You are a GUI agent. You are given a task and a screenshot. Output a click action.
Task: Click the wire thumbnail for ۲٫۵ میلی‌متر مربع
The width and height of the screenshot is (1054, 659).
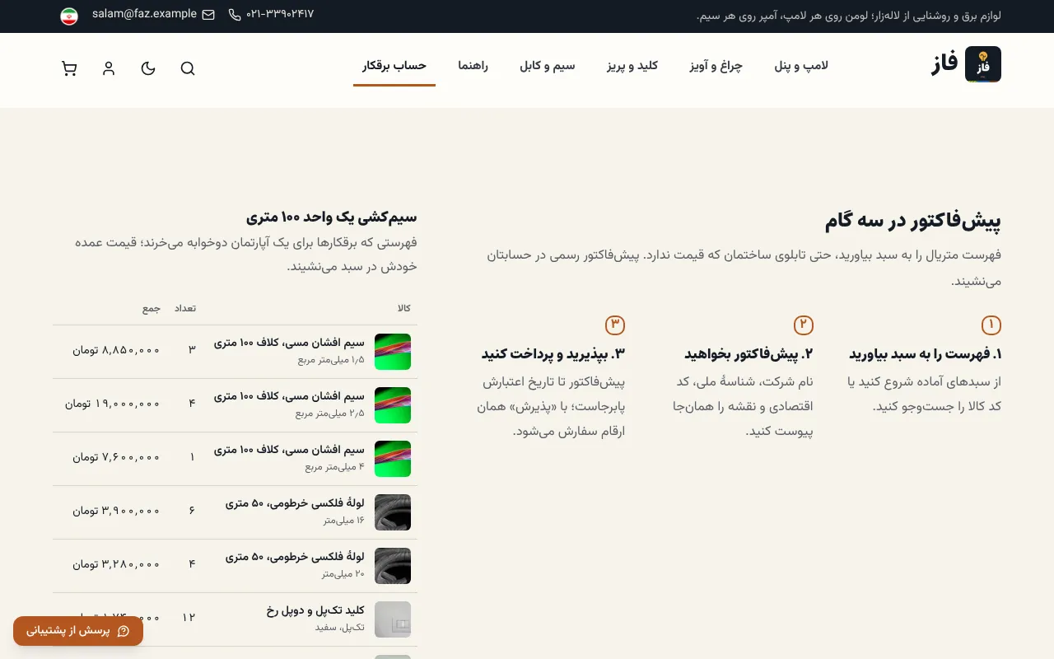click(x=393, y=405)
